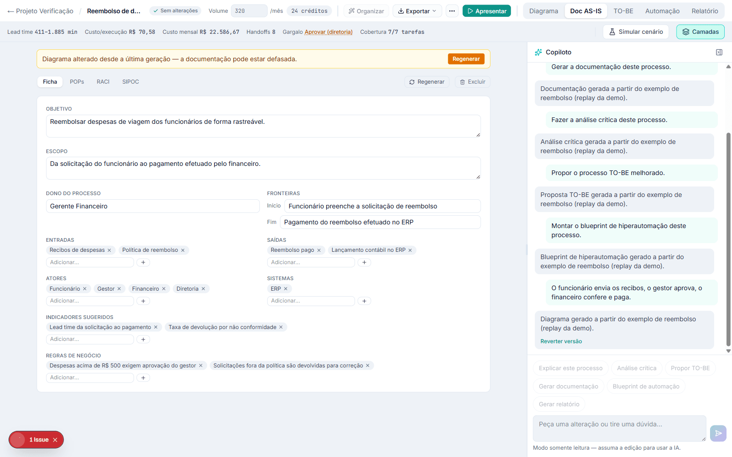This screenshot has width=732, height=457.
Task: Open the TO-BE tab
Action: point(623,11)
